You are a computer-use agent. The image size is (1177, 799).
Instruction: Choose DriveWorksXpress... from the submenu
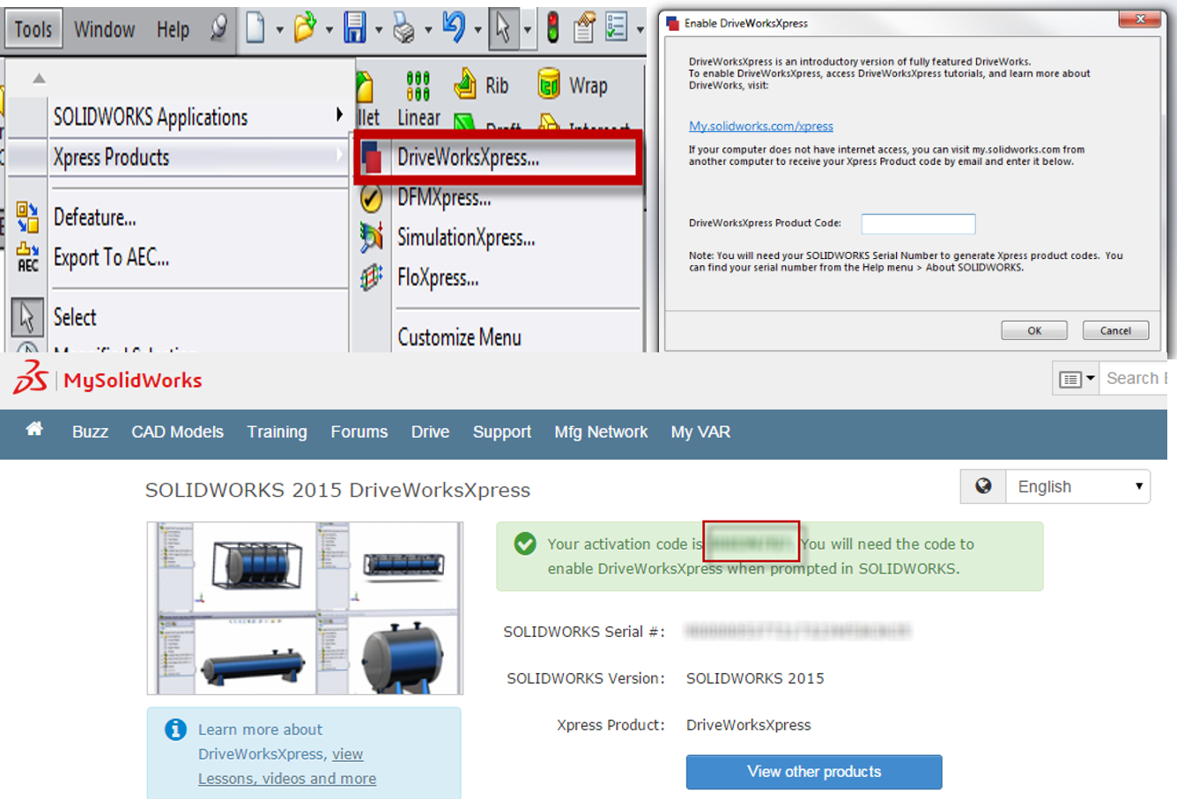498,158
